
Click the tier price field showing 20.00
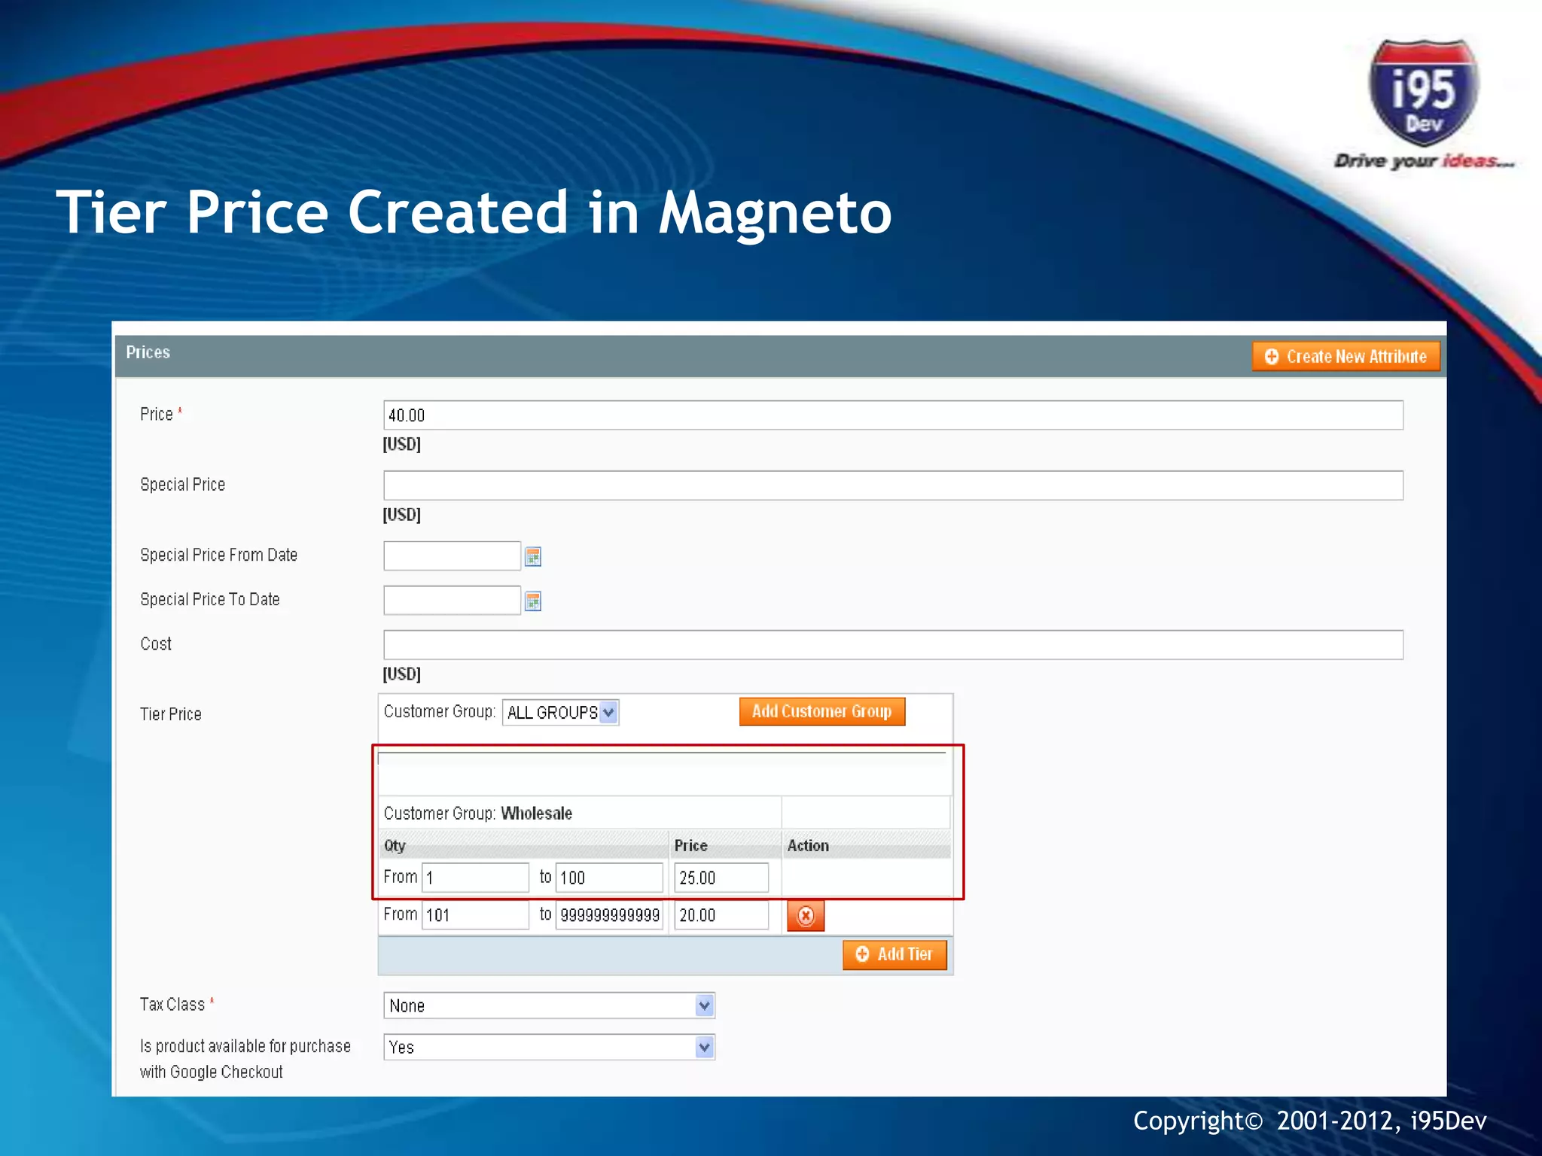coord(721,915)
